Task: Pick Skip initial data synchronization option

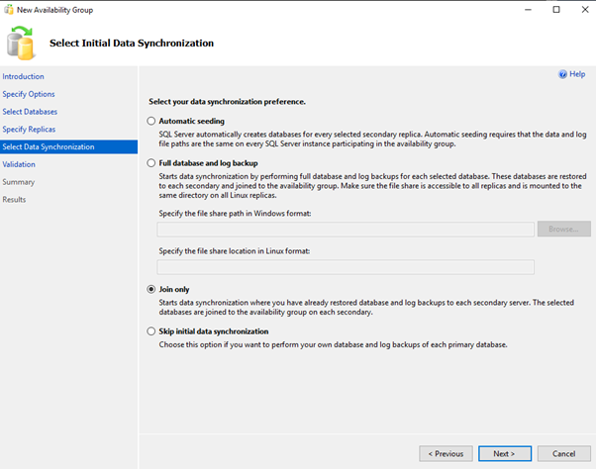Action: coord(150,331)
